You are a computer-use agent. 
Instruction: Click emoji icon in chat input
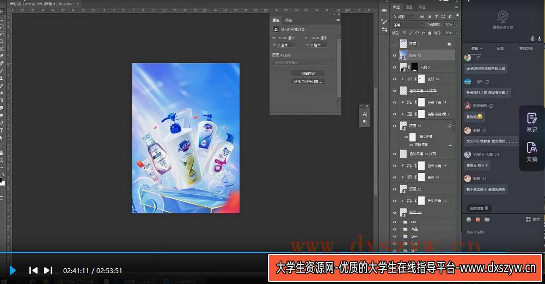[469, 219]
